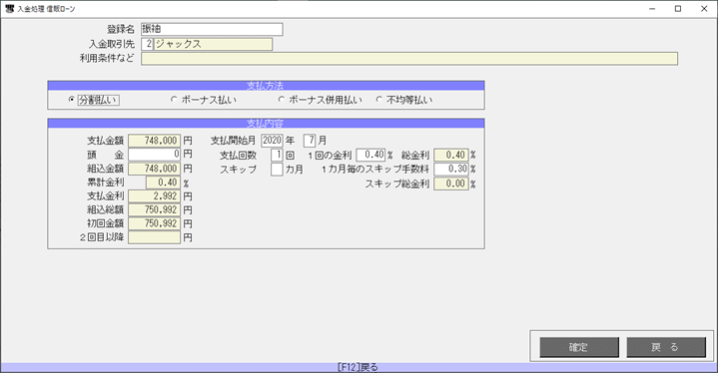The width and height of the screenshot is (718, 373).
Task: Click the 支払金利 field showing 2,992
Action: coord(155,196)
